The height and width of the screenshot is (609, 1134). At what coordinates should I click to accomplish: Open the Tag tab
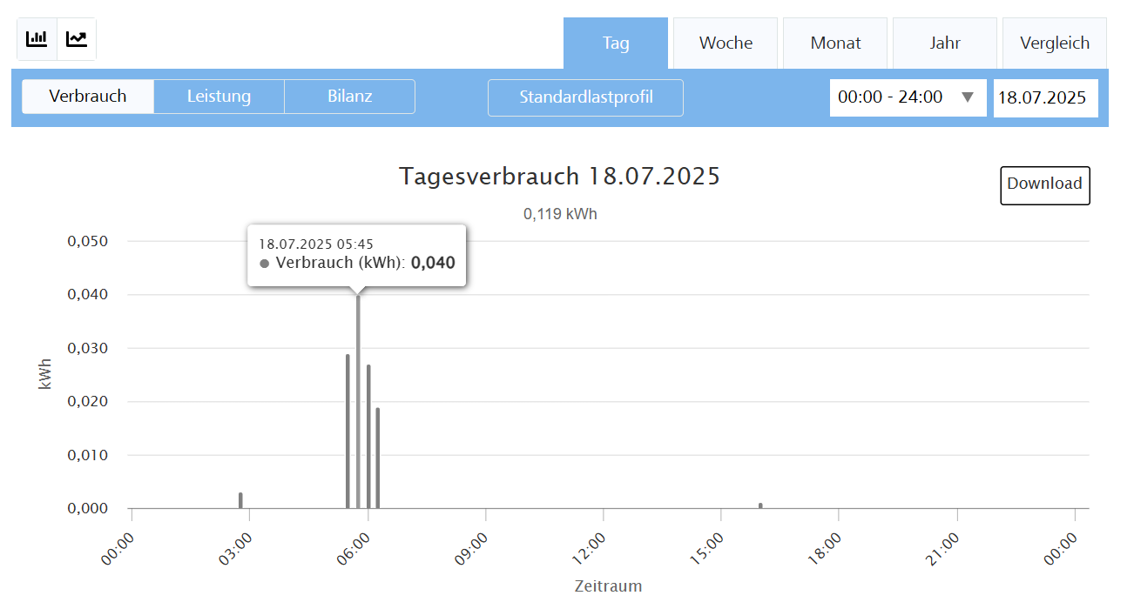(x=616, y=43)
